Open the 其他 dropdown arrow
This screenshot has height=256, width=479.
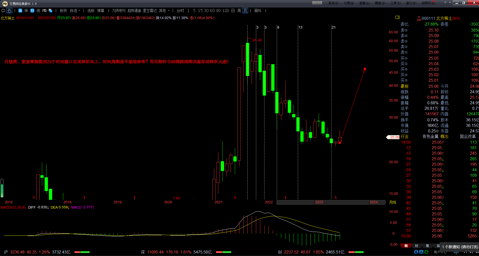pos(169,11)
